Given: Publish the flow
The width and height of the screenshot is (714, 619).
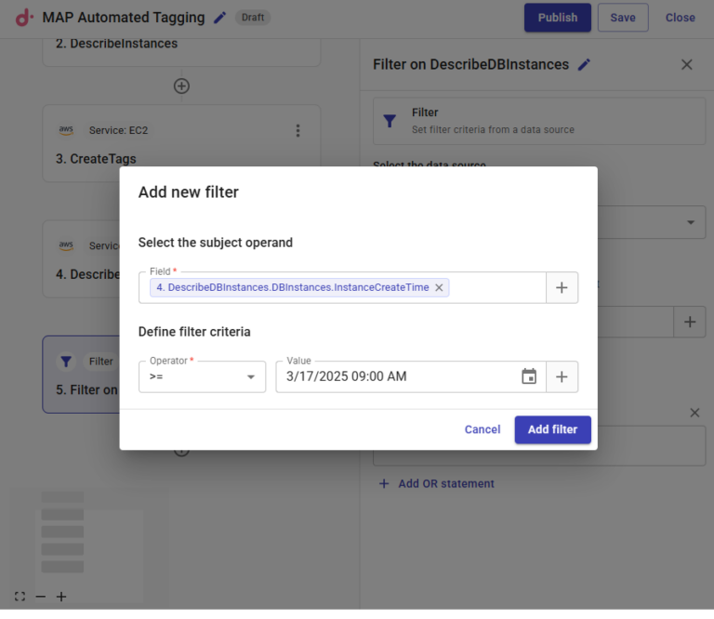Looking at the screenshot, I should pos(557,18).
